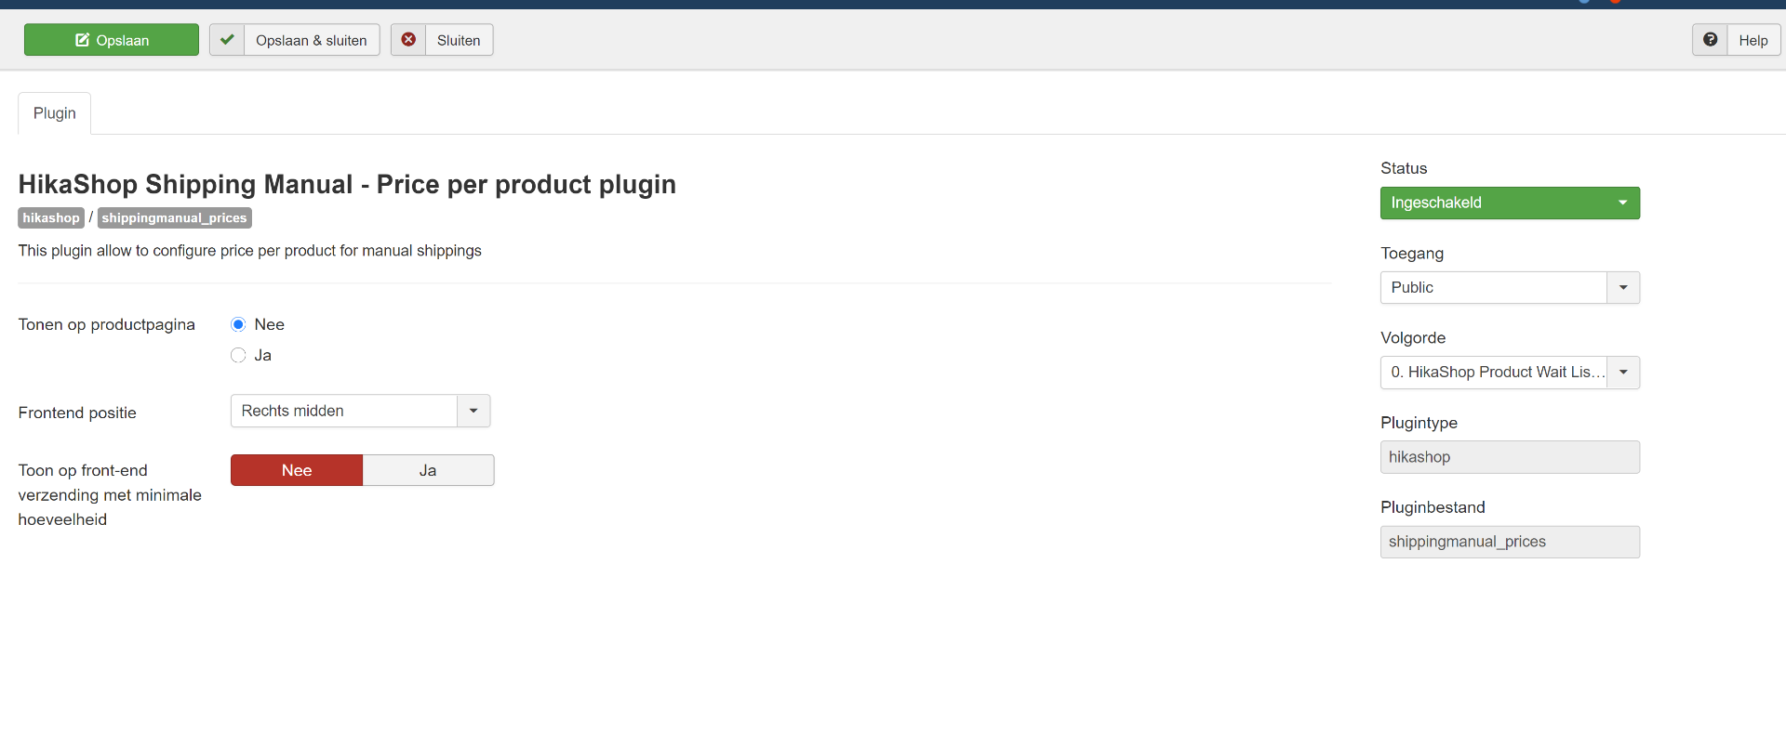Click the Opslaan & sluiten button
The height and width of the screenshot is (734, 1786).
(311, 40)
